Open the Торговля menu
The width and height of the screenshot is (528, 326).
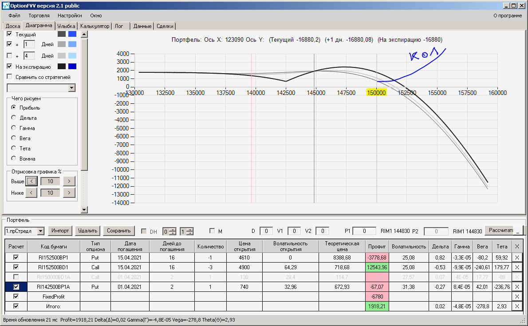(39, 16)
